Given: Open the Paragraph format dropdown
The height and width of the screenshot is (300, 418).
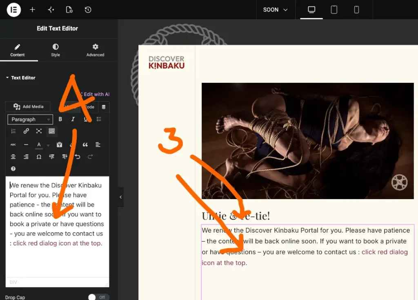Looking at the screenshot, I should click(30, 120).
